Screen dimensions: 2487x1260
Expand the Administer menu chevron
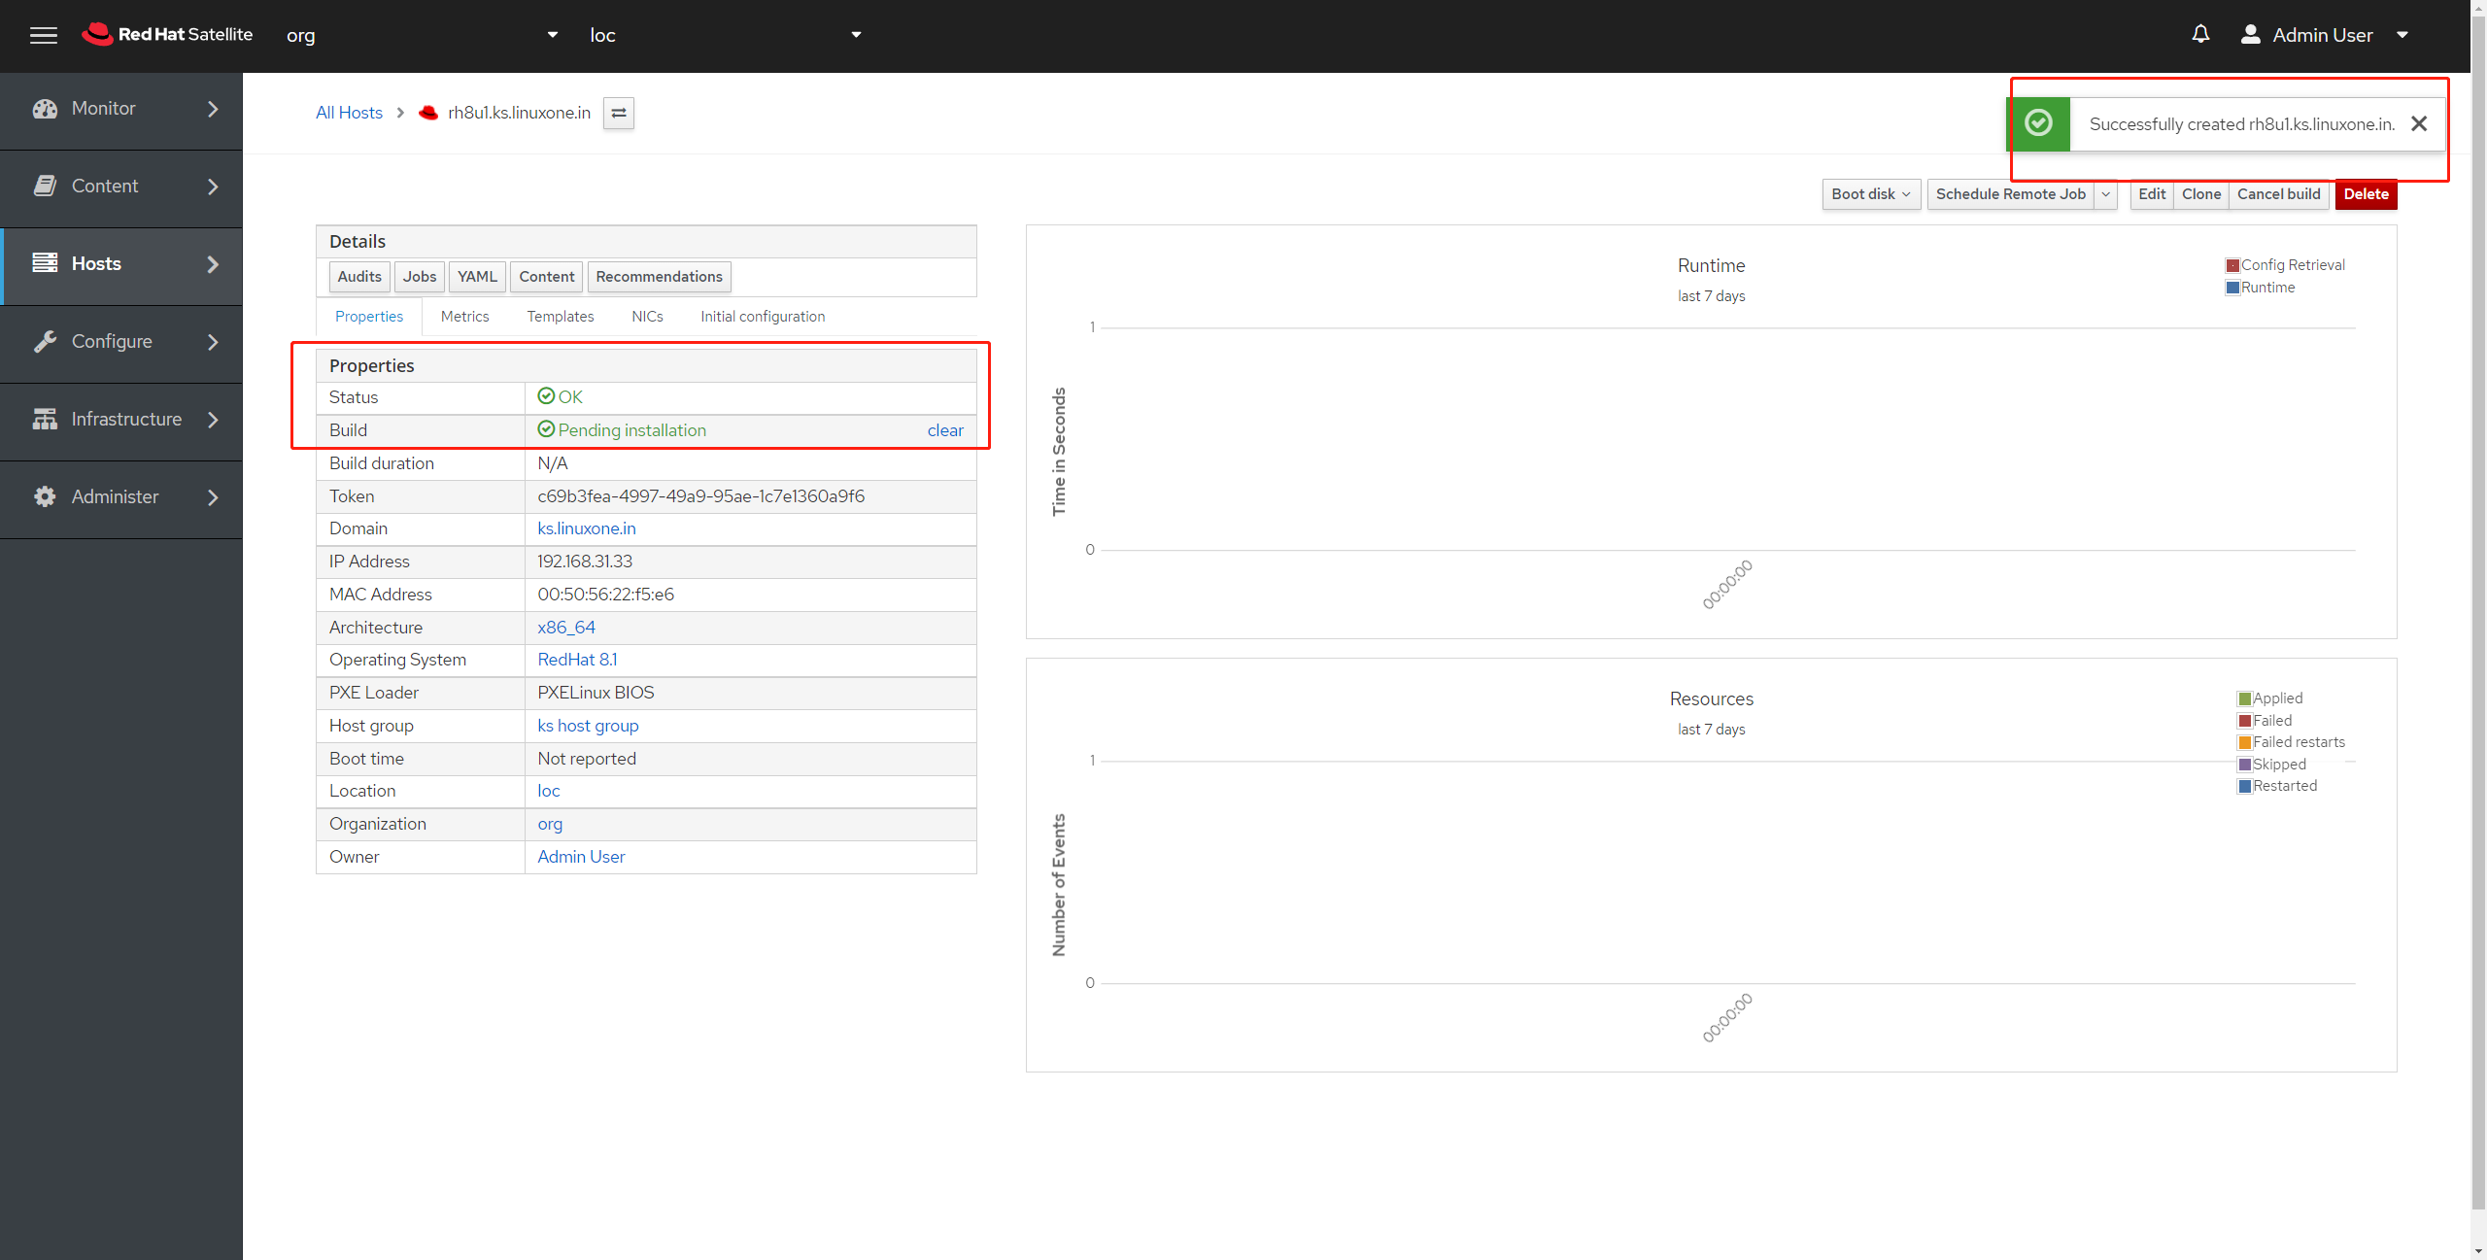tap(213, 497)
